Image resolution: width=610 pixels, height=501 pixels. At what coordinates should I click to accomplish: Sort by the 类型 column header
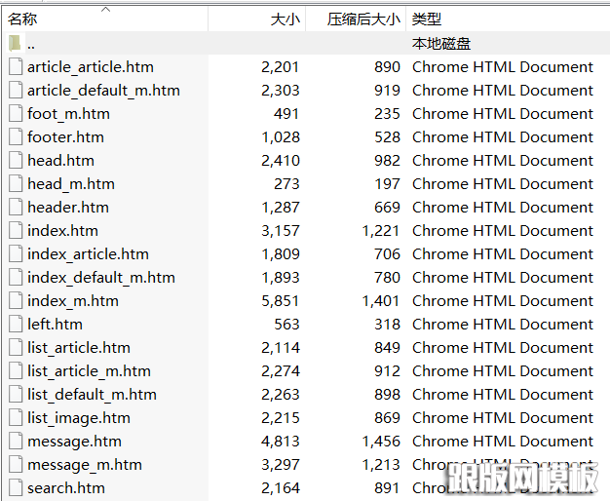pyautogui.click(x=427, y=19)
